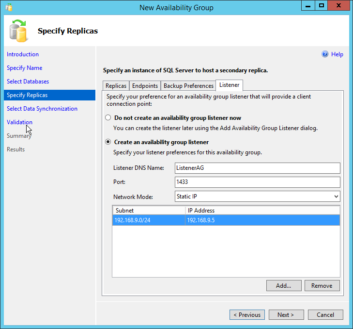Go to the Next wizard page

click(x=286, y=315)
